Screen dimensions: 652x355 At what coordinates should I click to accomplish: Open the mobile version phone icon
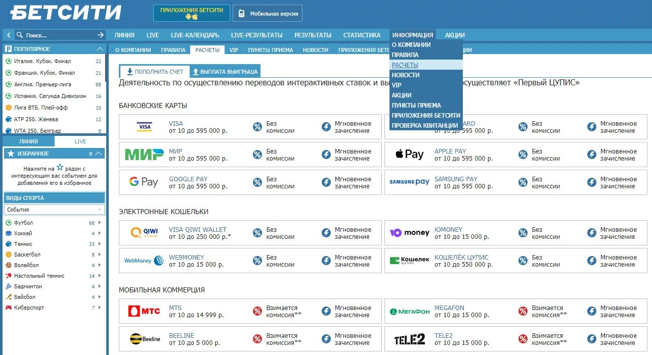click(x=242, y=14)
